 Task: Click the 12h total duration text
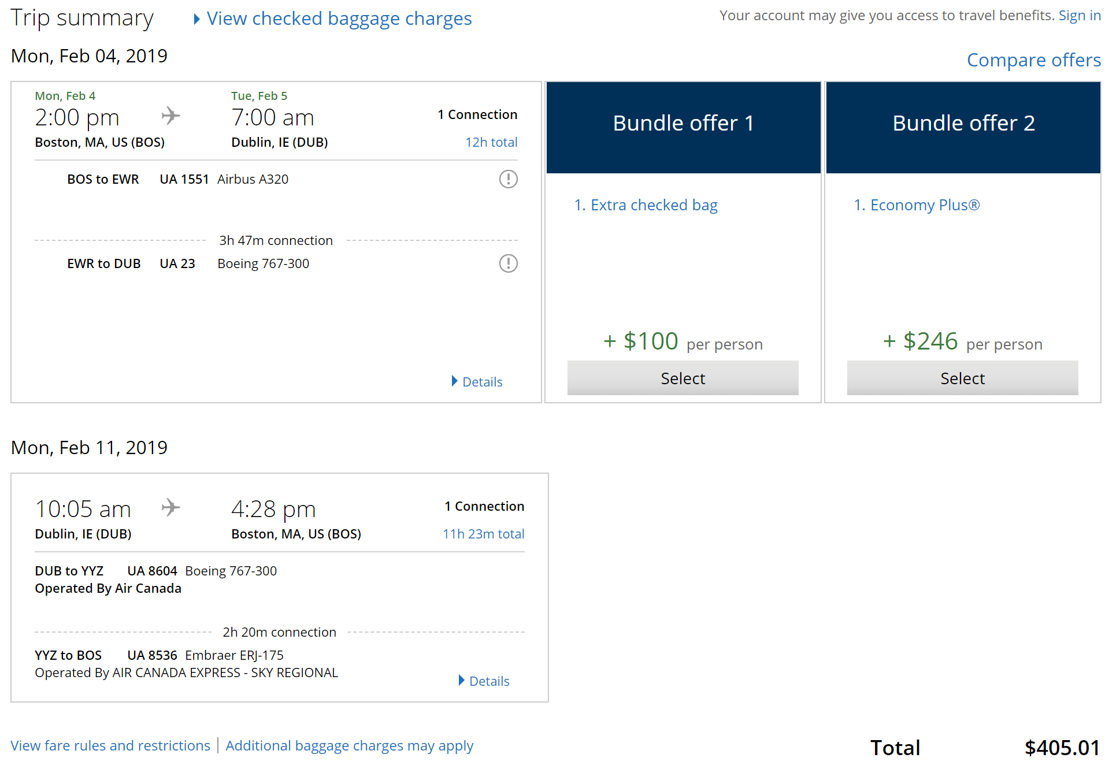coord(491,142)
